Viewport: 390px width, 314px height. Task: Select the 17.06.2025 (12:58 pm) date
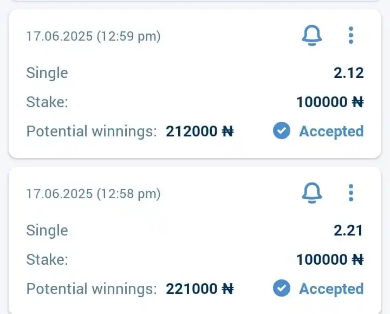pos(94,194)
